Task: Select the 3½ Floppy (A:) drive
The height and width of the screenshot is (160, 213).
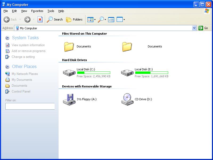Action: point(69,99)
